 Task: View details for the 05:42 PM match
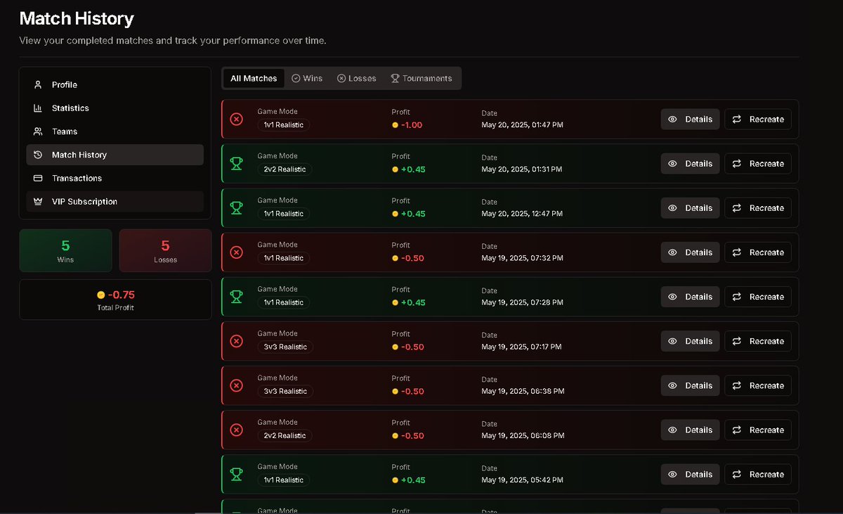pyautogui.click(x=690, y=475)
